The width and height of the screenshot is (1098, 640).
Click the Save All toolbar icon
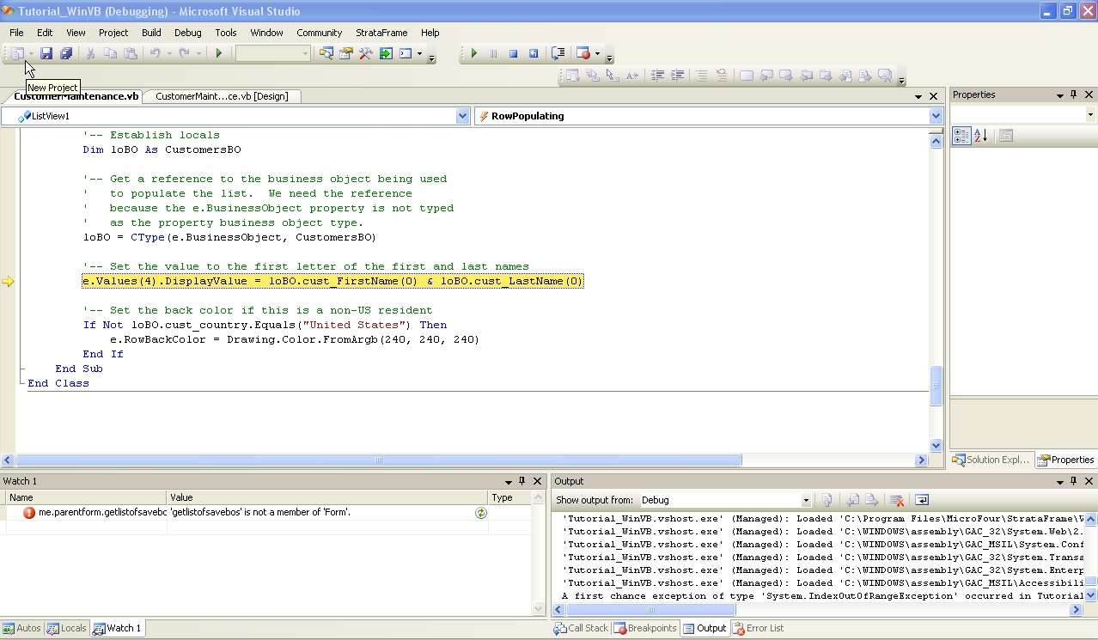tap(66, 53)
